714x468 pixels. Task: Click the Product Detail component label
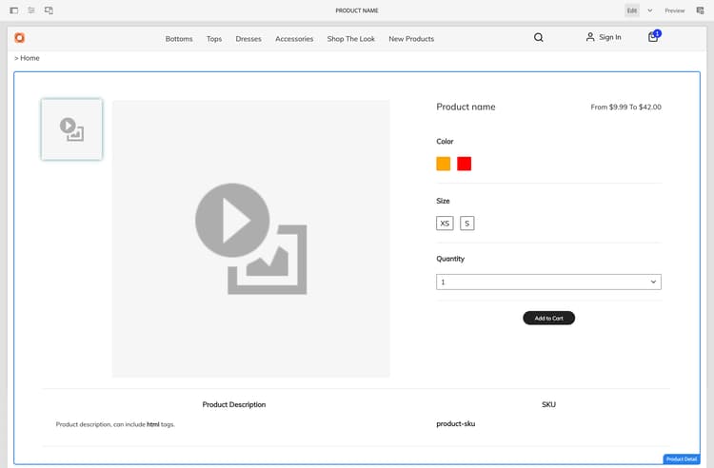click(x=682, y=459)
